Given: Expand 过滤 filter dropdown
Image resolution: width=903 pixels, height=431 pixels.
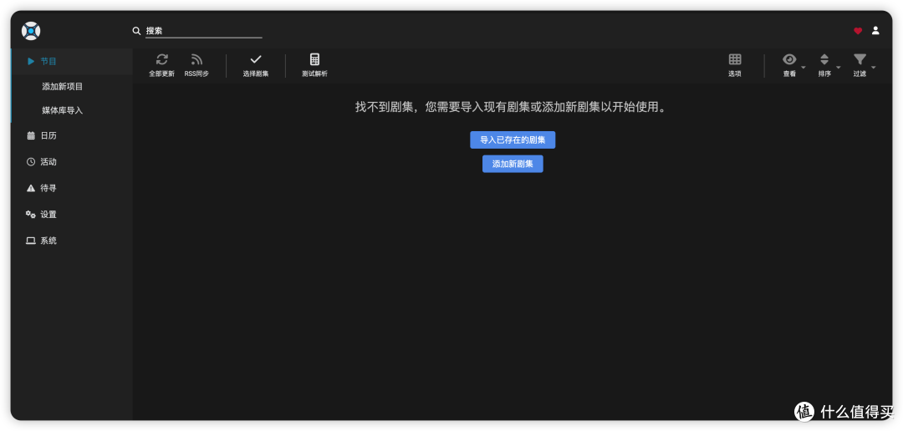Looking at the screenshot, I should 864,66.
